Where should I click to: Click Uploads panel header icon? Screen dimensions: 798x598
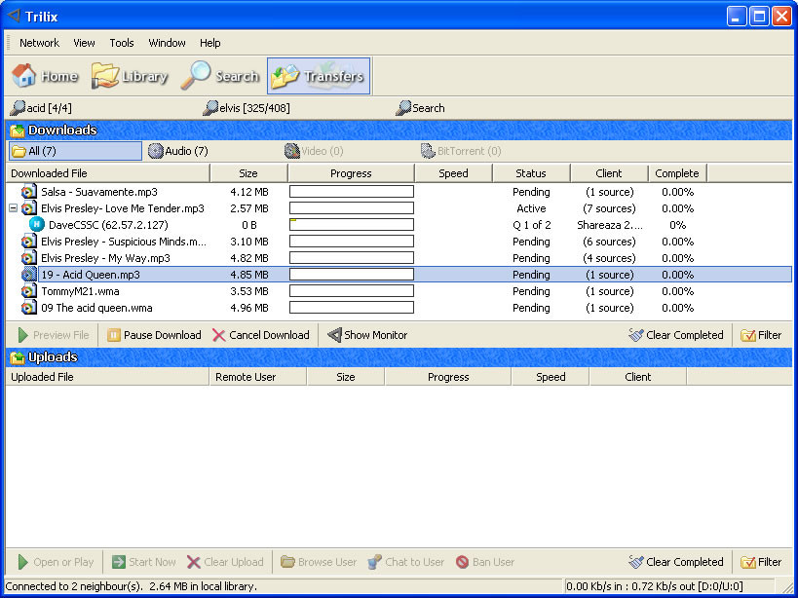click(x=18, y=357)
